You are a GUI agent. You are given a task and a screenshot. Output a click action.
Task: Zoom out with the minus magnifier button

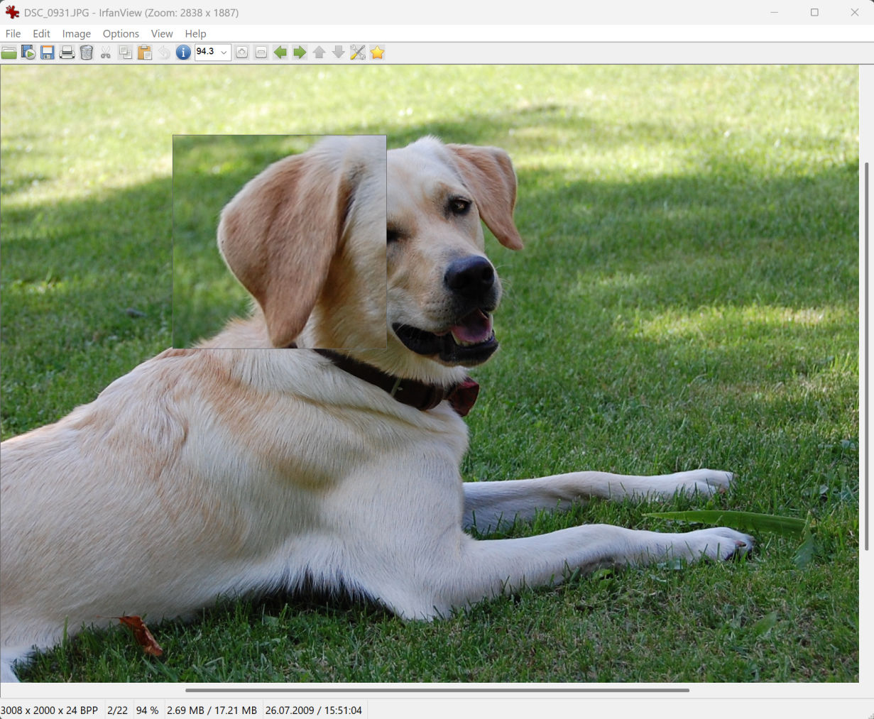pyautogui.click(x=261, y=53)
